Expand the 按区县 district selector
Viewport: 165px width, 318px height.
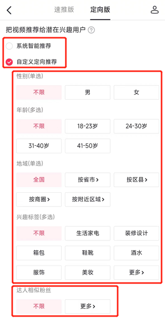click(x=136, y=180)
